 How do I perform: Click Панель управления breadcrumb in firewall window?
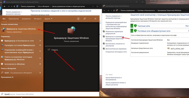tap(127, 10)
